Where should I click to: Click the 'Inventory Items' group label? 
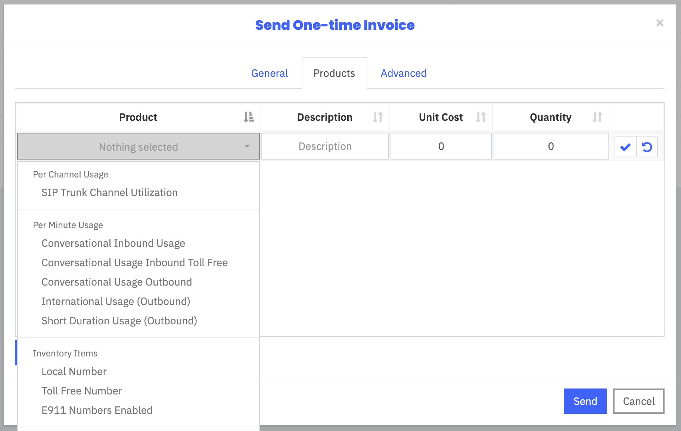pos(65,353)
